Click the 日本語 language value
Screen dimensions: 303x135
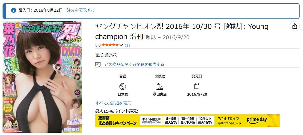pyautogui.click(x=123, y=94)
